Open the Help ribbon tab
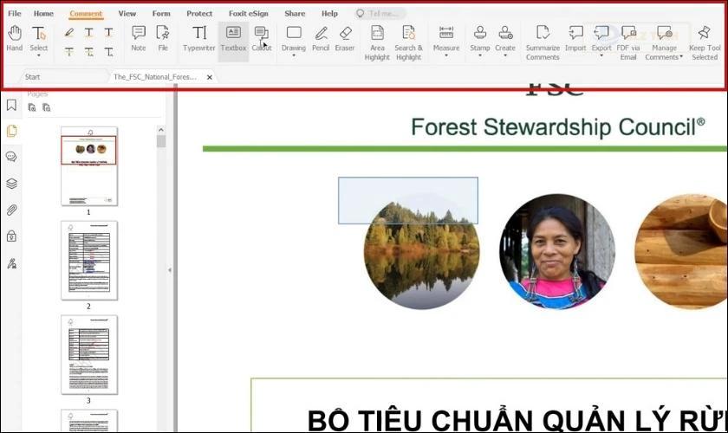728x433 pixels. coord(329,14)
